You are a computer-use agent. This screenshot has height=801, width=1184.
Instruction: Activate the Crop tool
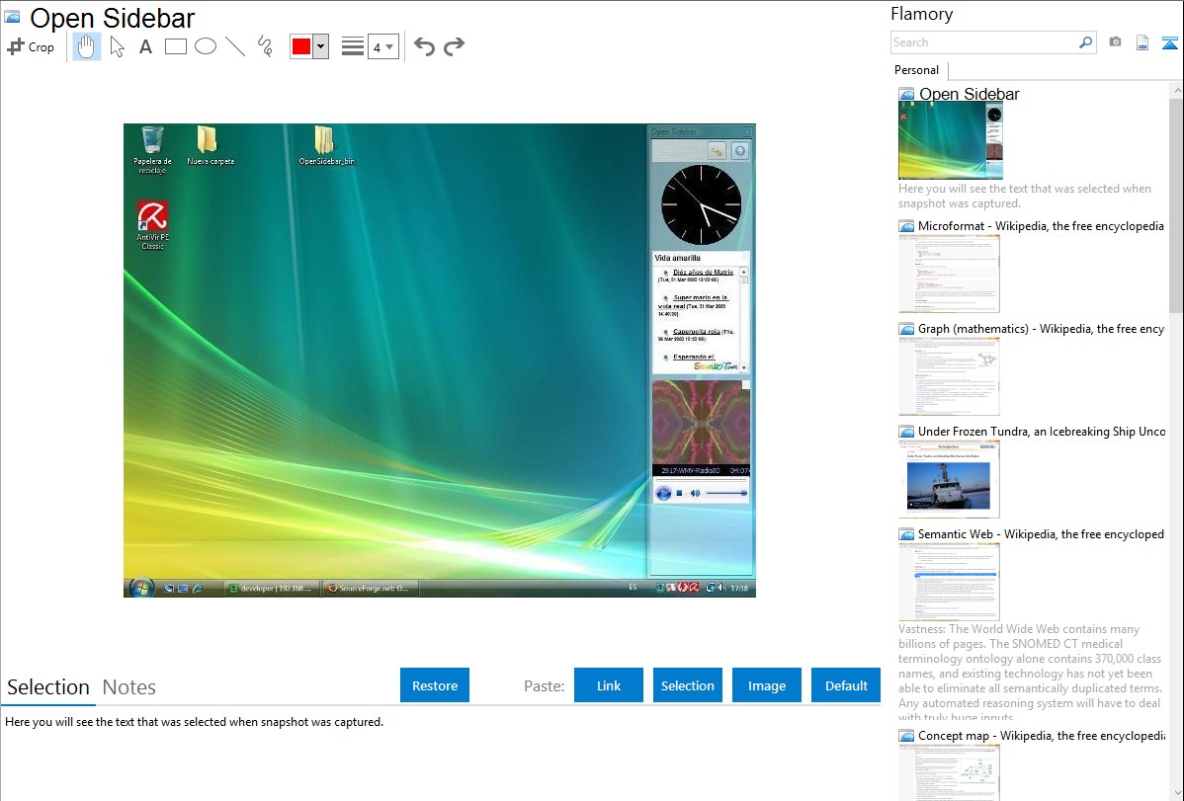point(31,46)
